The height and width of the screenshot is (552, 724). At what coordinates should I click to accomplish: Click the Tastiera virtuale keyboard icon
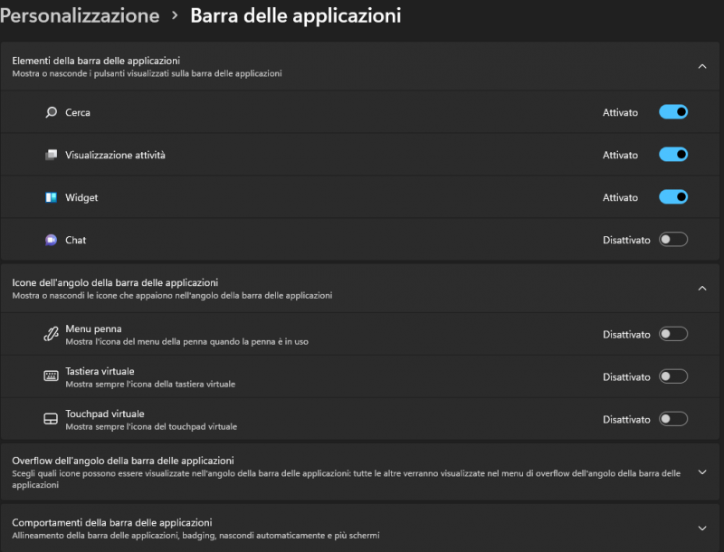(x=51, y=376)
